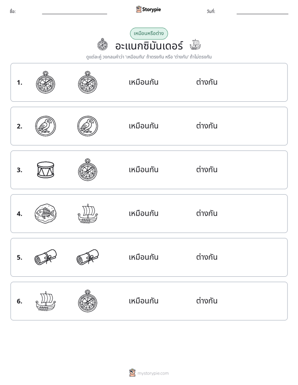Select 'เหมือนกัน' in row 2
298x385 pixels.
(x=144, y=126)
